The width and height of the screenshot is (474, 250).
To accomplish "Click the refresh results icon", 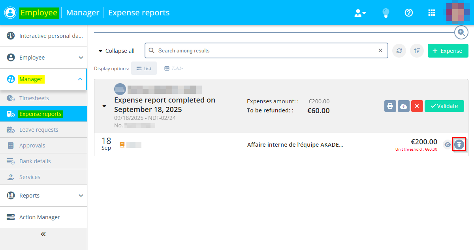I will point(399,51).
